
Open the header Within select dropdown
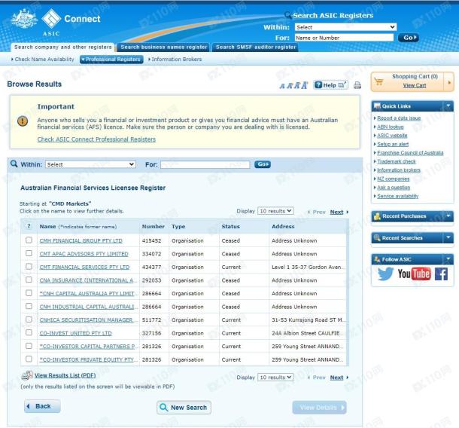coord(345,27)
